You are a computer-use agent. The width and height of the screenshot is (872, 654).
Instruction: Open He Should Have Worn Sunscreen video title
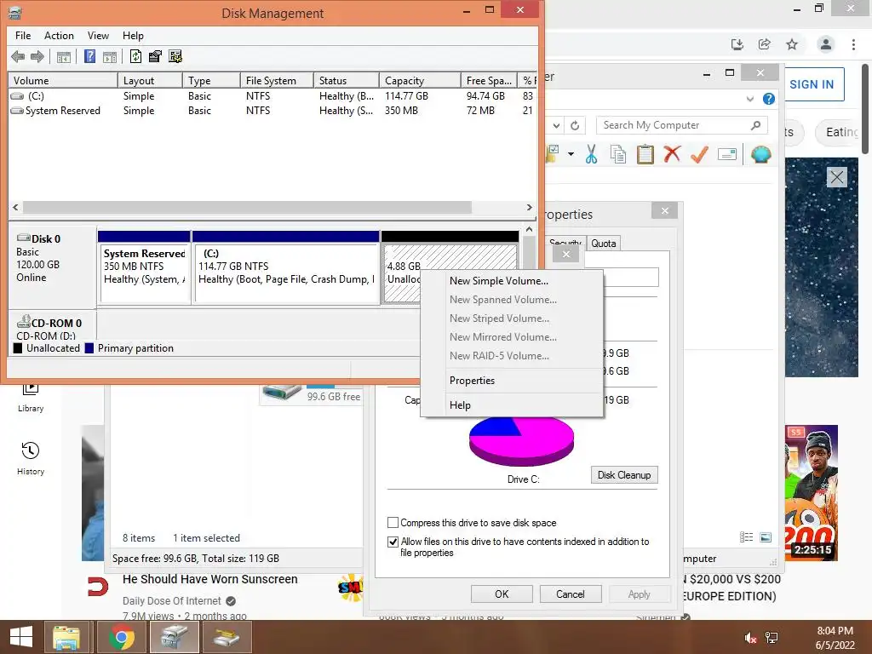[210, 579]
